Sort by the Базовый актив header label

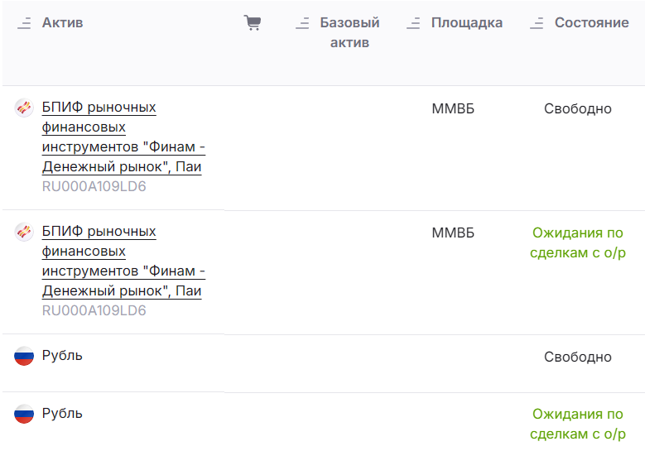[x=349, y=33]
